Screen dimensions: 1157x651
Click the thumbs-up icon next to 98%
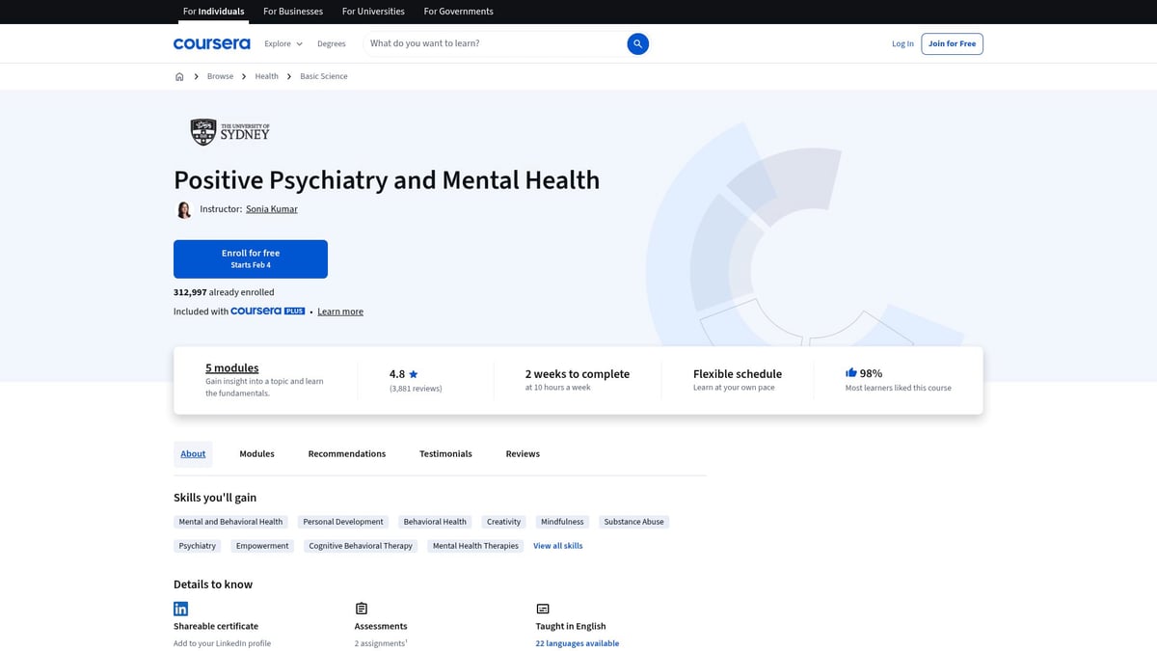click(x=850, y=371)
